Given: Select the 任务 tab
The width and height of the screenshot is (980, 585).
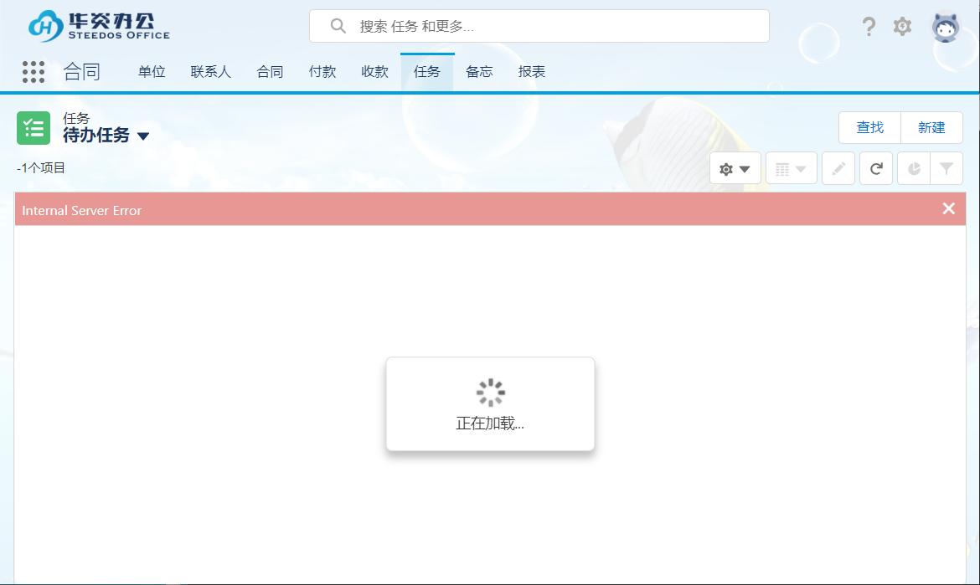Looking at the screenshot, I should (x=427, y=72).
